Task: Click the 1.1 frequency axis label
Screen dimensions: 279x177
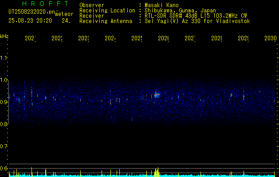Action: click(x=4, y=58)
